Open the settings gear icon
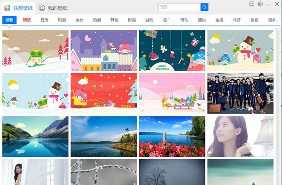Image resolution: width=282 pixels, height=185 pixels. tap(260, 4)
